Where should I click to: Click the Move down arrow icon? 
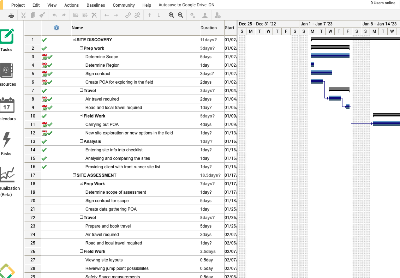pyautogui.click(x=159, y=15)
